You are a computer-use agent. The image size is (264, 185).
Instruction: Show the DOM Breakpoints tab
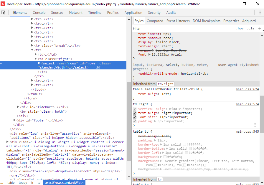tap(207, 21)
